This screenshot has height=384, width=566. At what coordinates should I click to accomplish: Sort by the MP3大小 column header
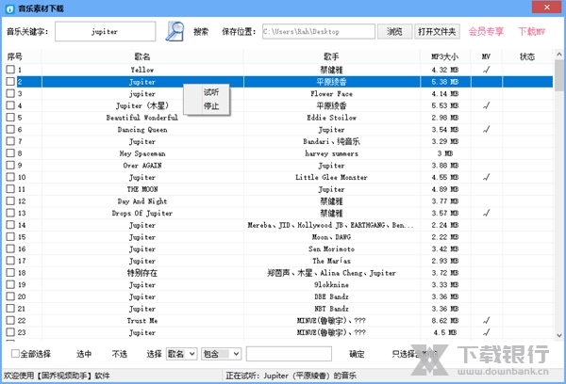point(444,56)
